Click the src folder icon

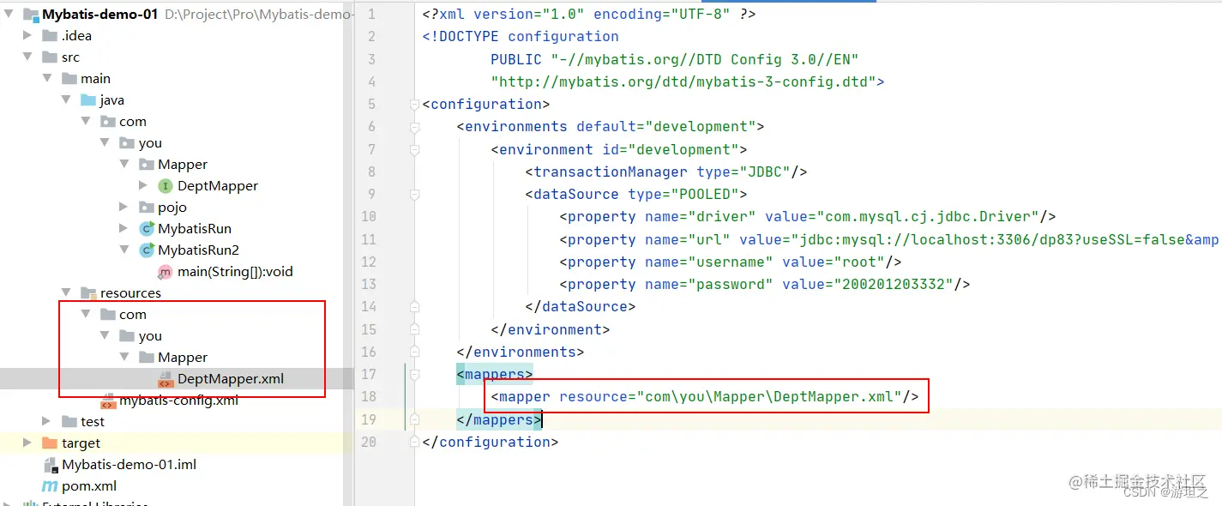click(x=49, y=57)
